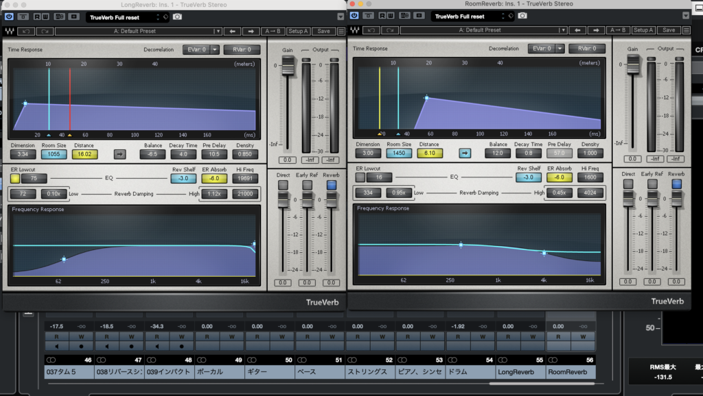Load previous preset with left arrow in RoomReverb
The image size is (703, 396).
578,31
